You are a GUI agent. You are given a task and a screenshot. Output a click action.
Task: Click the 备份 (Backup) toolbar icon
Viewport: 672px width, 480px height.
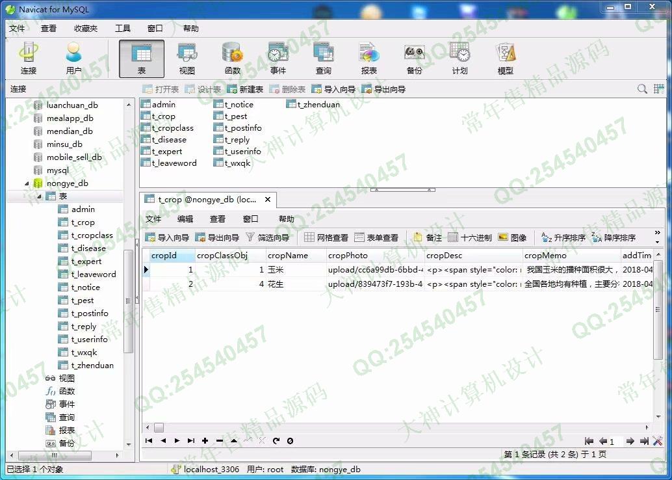[x=414, y=59]
